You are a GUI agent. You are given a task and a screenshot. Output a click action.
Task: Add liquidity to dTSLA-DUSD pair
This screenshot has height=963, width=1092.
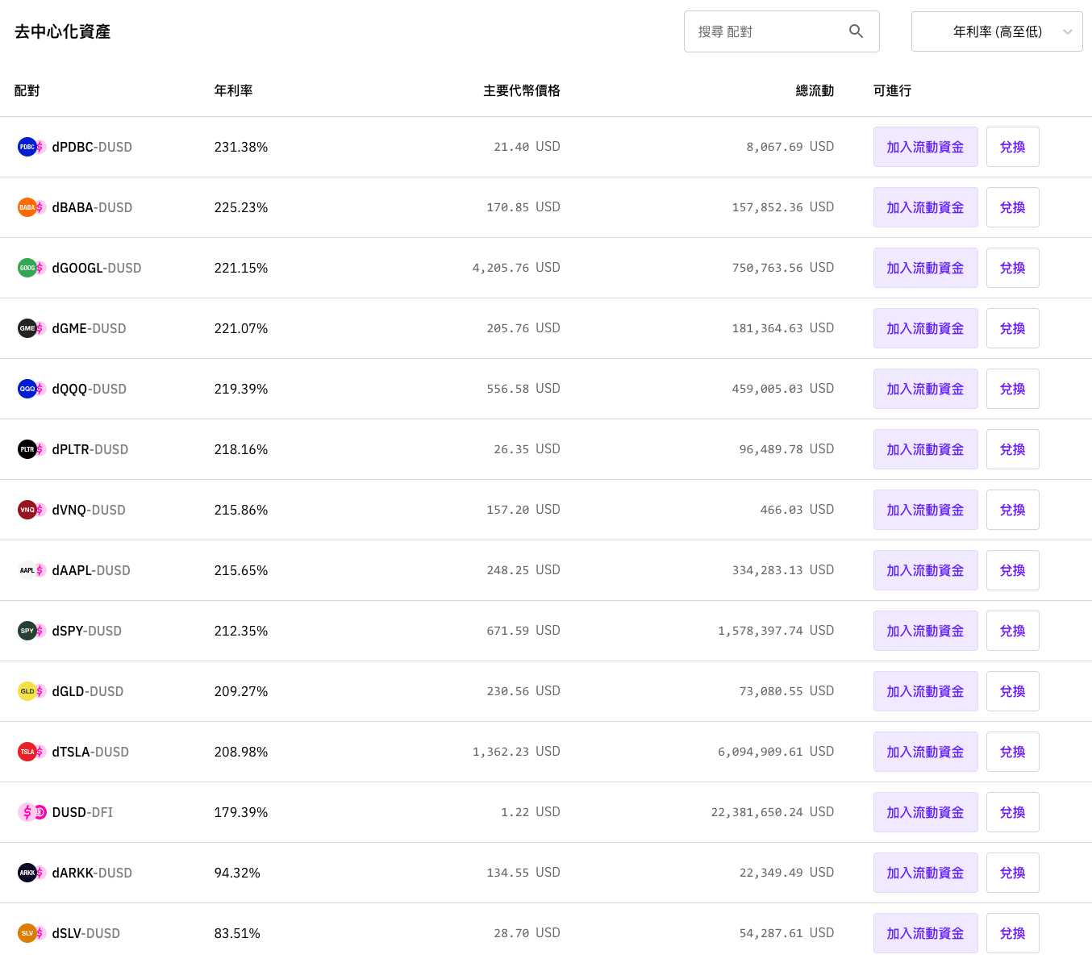(x=925, y=752)
